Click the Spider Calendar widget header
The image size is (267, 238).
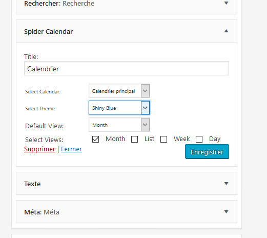[127, 31]
